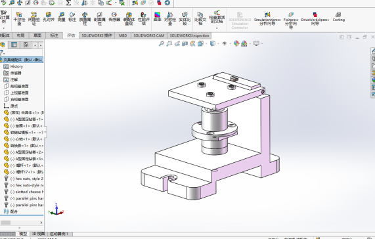Open the Costing tool
Screen dimensions: 375x239
(x=338, y=16)
